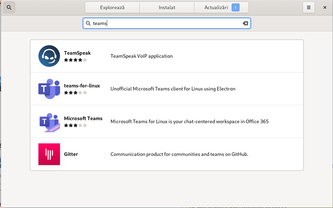Select TeamSpeak VoIP application description
Viewport: 333px width, 208px height.
(141, 56)
